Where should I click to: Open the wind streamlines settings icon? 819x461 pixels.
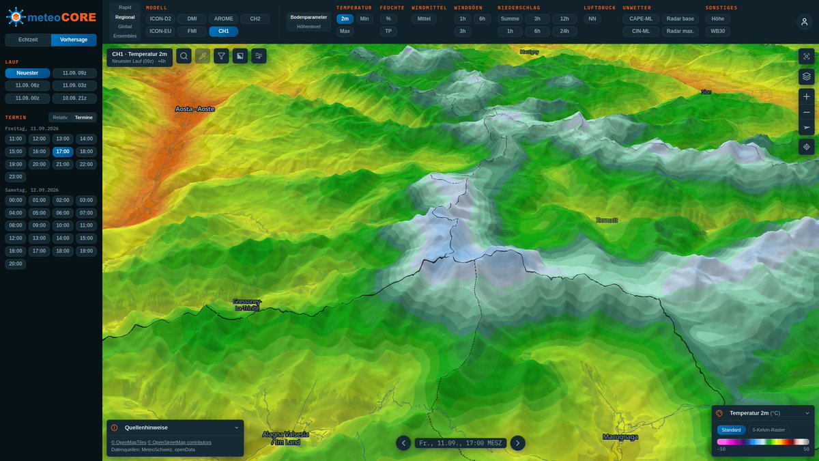click(259, 56)
